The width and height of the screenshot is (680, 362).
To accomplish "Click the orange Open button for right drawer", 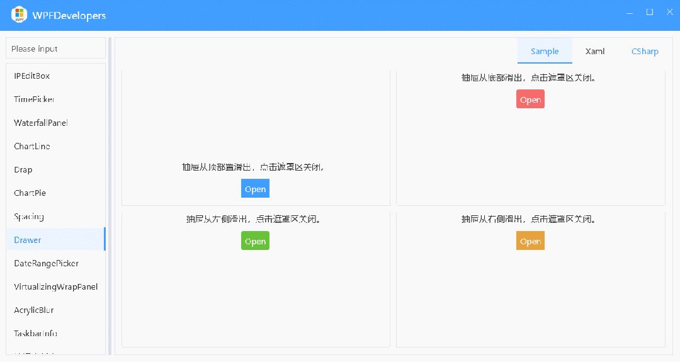I will (x=530, y=241).
